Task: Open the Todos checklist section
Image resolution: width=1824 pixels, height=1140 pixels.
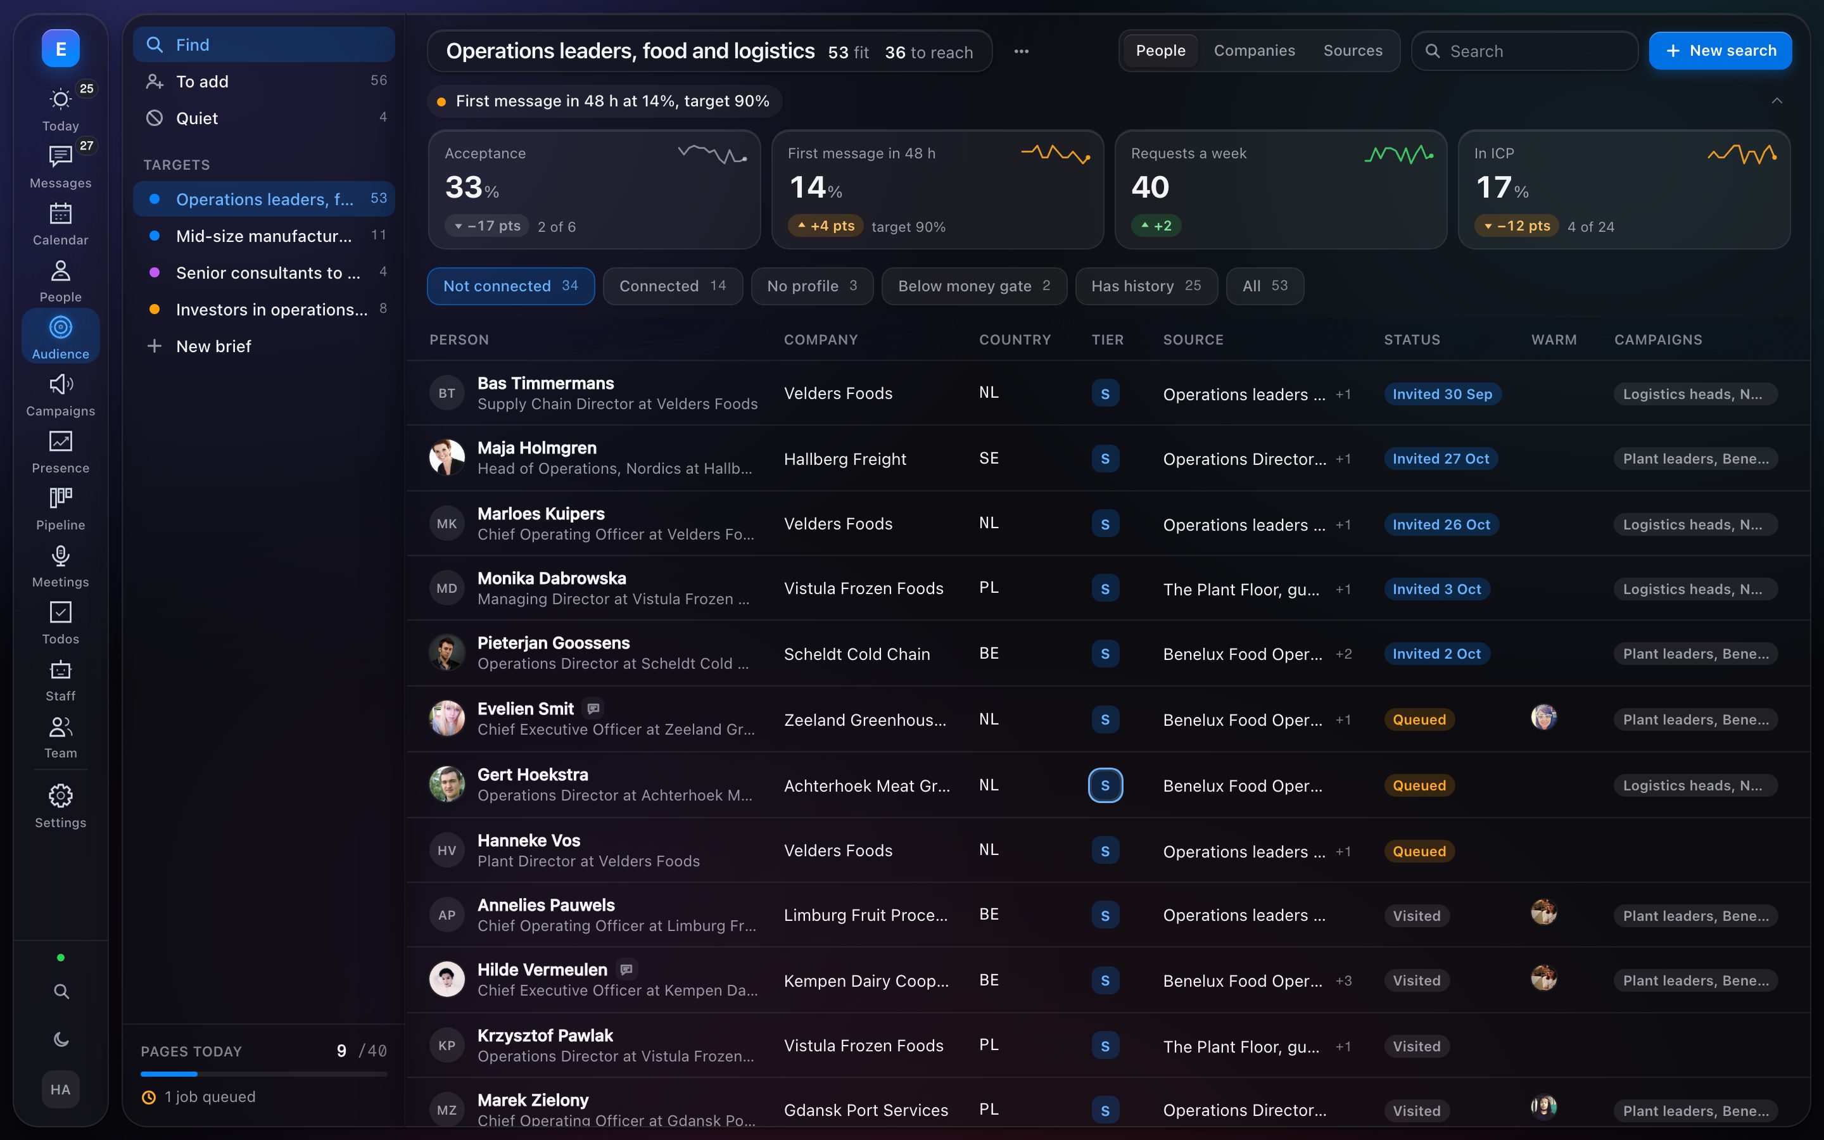Action: (60, 623)
